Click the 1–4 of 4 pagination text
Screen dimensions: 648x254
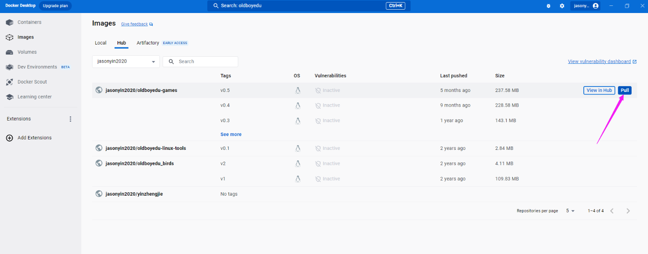(596, 211)
